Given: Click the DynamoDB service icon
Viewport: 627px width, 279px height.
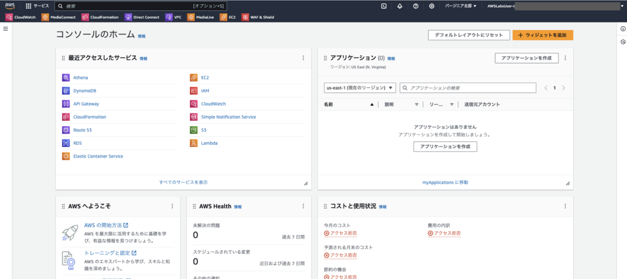Looking at the screenshot, I should coord(66,90).
